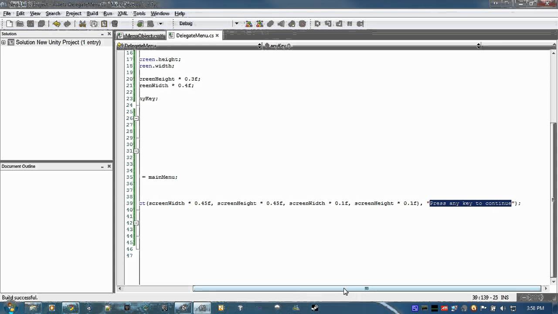
Task: Click the Paste clipboard icon
Action: tap(104, 24)
